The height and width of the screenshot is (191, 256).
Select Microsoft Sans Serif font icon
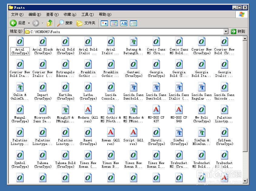click(43, 110)
